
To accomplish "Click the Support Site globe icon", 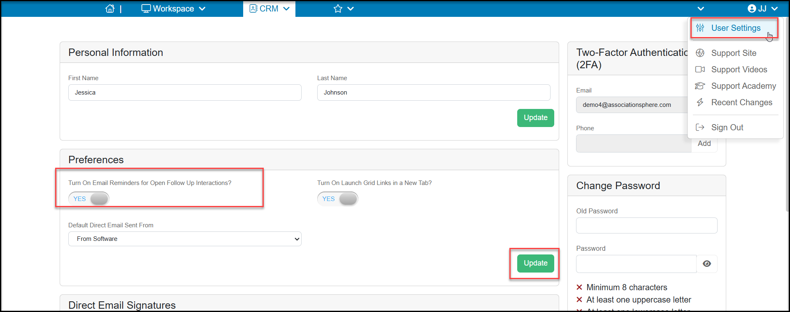I will pyautogui.click(x=700, y=53).
